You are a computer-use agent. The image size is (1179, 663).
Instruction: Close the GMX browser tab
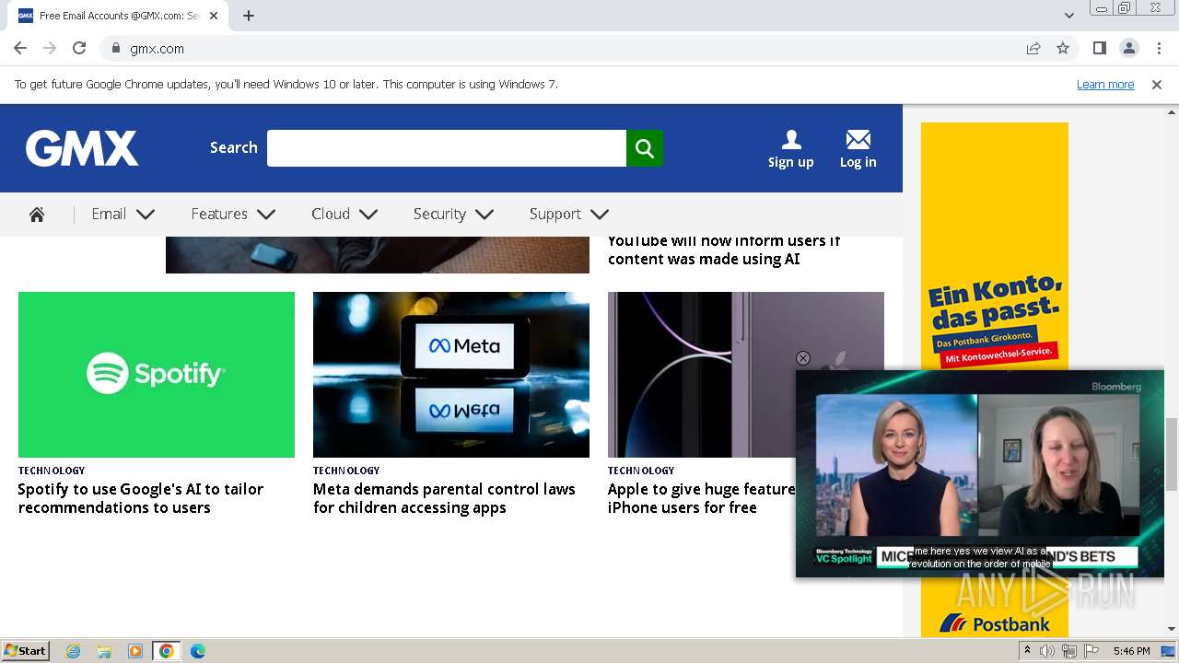[x=214, y=16]
